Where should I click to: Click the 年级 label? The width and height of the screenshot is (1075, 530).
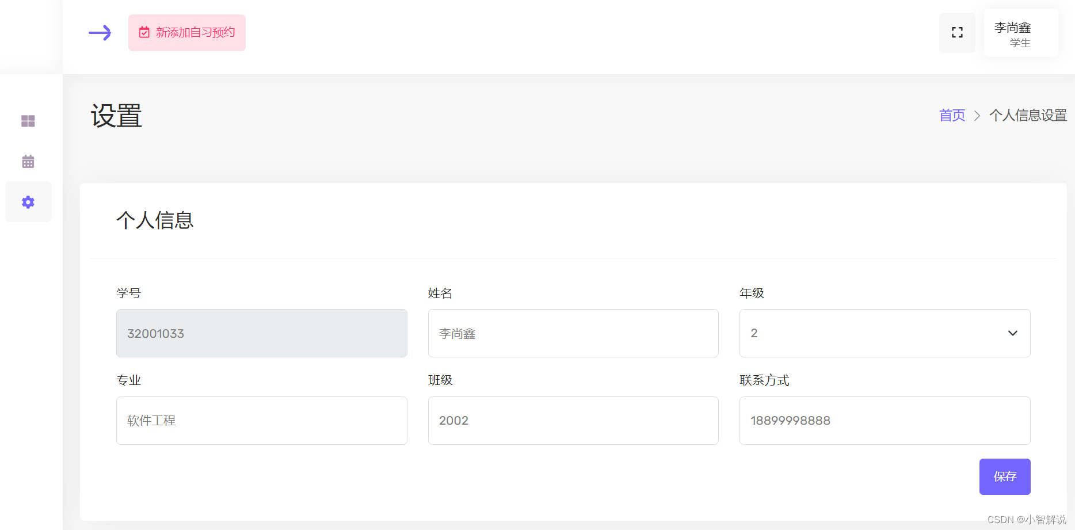pyautogui.click(x=752, y=293)
